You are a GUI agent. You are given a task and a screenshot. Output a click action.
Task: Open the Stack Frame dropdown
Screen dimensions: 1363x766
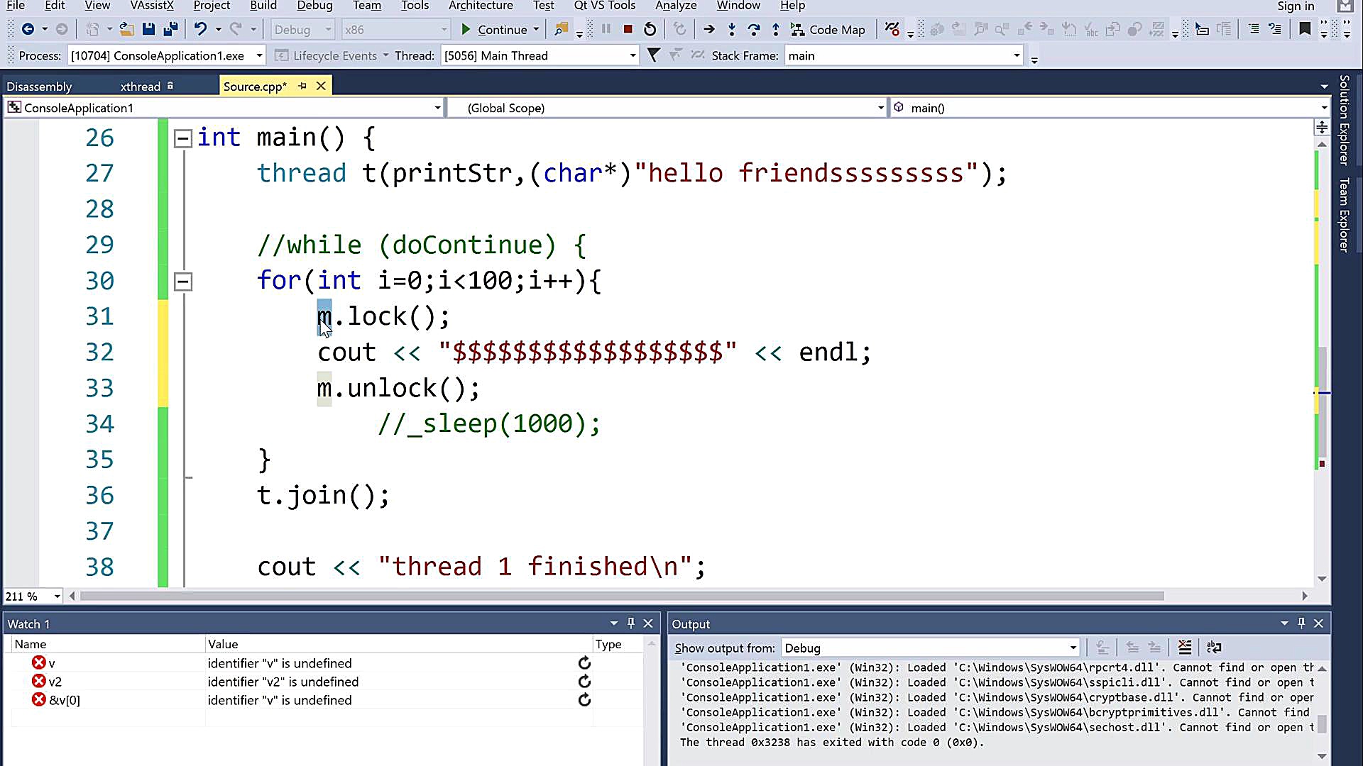pyautogui.click(x=1017, y=55)
